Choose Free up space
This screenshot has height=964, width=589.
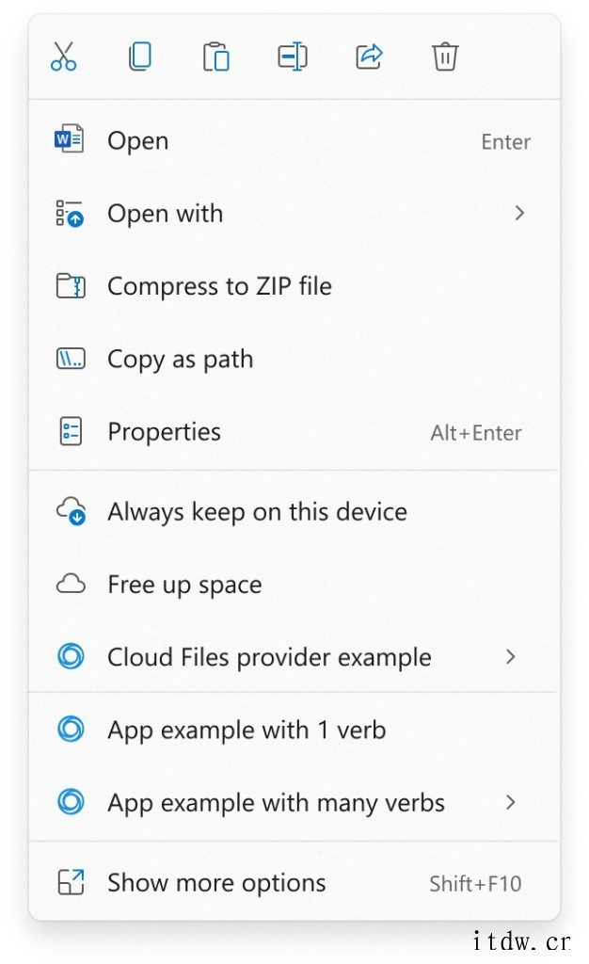pyautogui.click(x=294, y=584)
